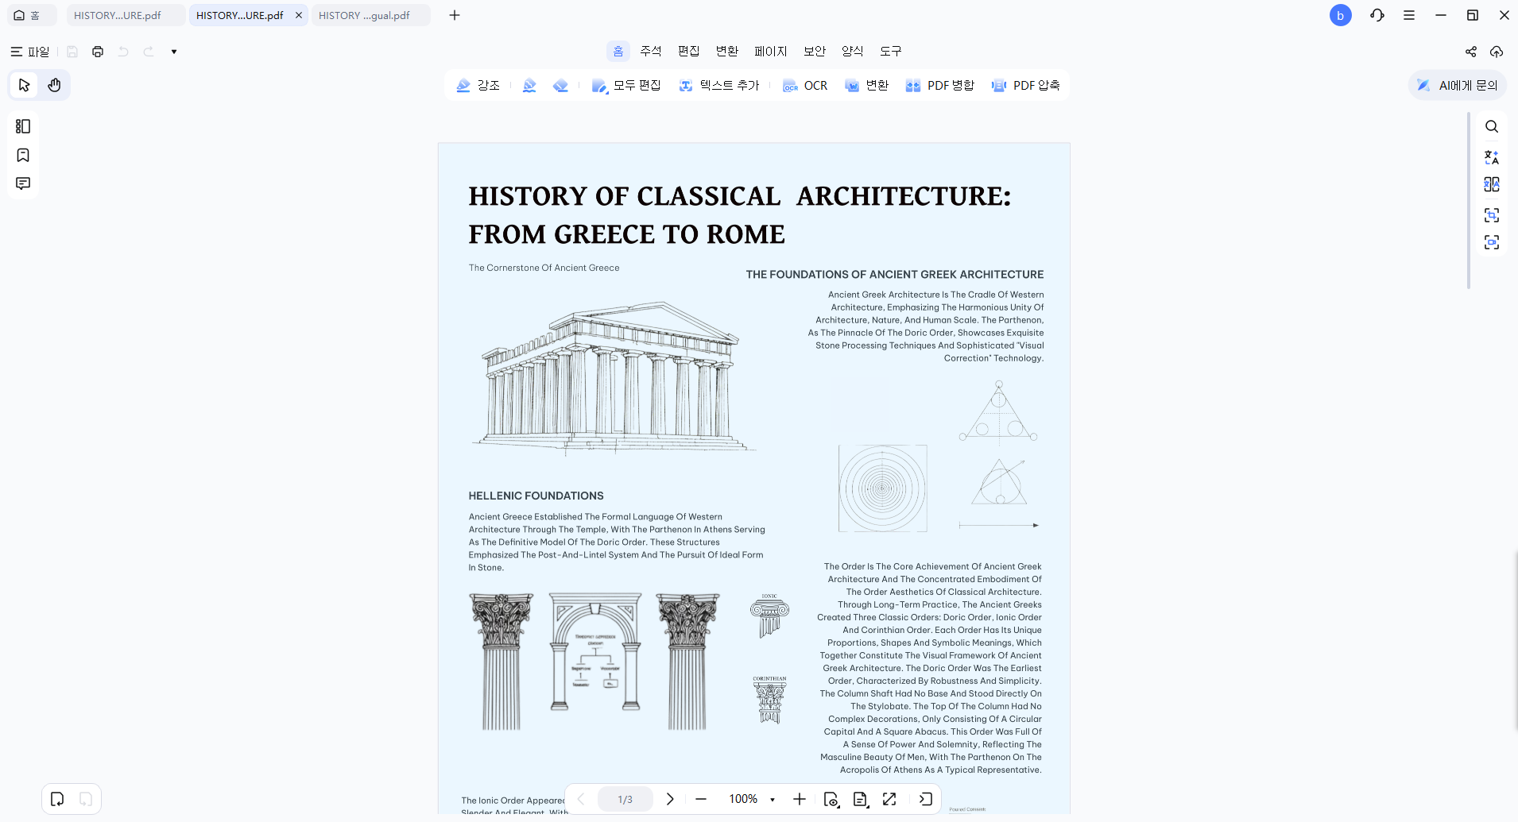Open the user account avatar
Viewport: 1518px width, 822px height.
(1341, 15)
